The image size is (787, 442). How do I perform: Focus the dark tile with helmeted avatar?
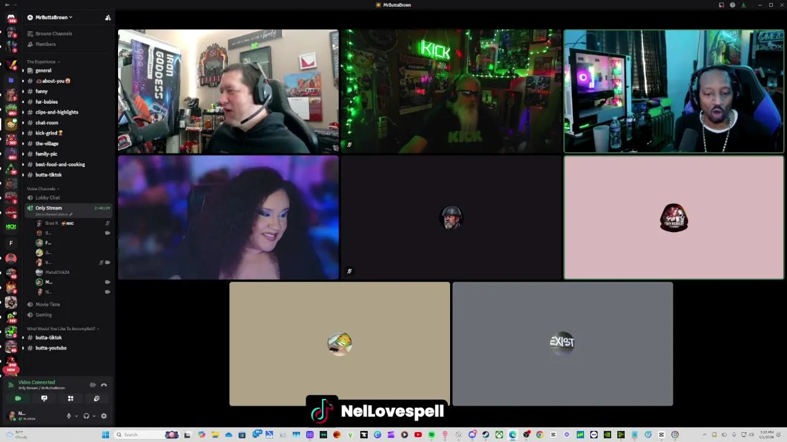pos(451,217)
